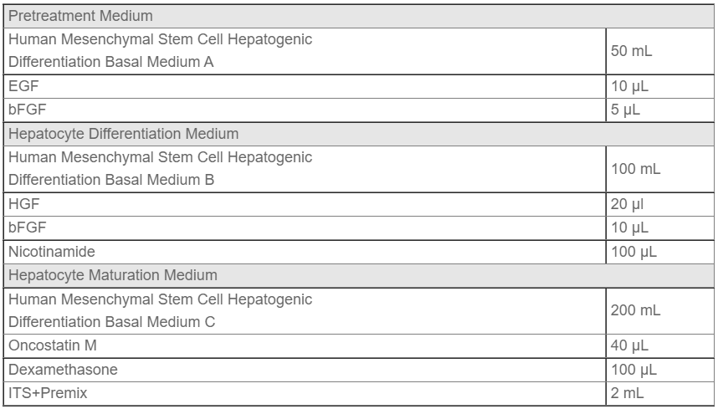Click the Pretreatment Medium header row

[358, 16]
